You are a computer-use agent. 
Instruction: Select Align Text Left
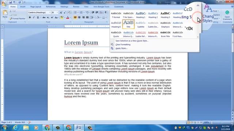75,17
